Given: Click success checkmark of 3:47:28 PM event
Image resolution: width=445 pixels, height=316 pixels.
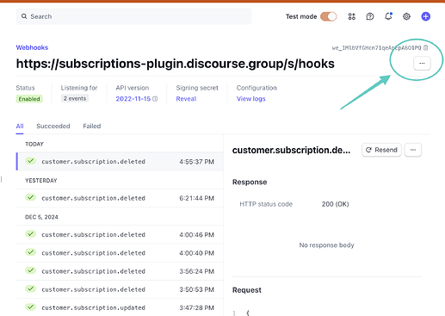Looking at the screenshot, I should click(30, 307).
